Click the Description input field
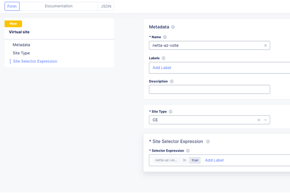This screenshot has width=290, height=193. tap(209, 89)
